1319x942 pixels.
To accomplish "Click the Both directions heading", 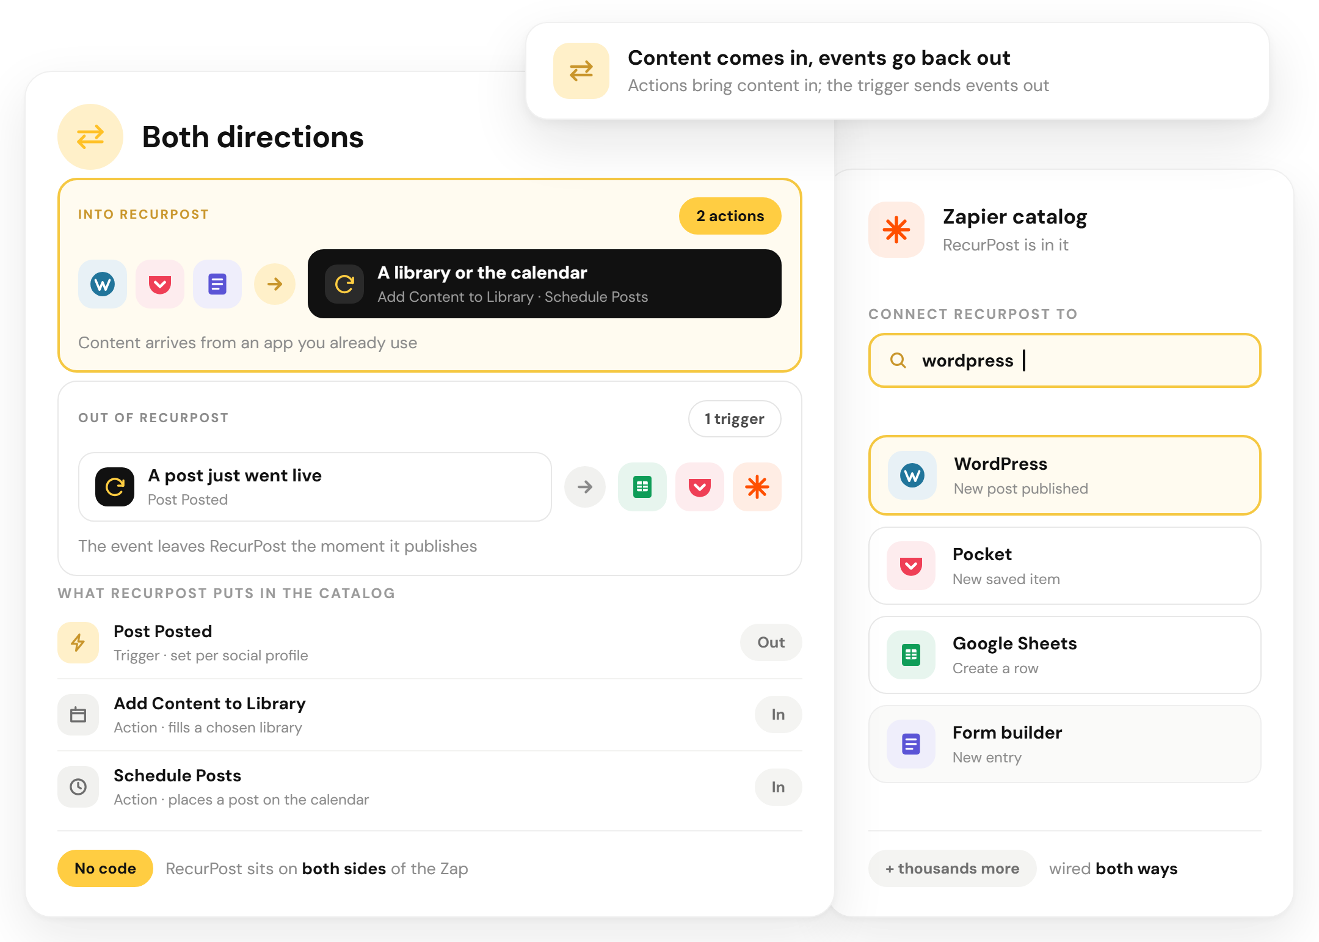I will [253, 137].
